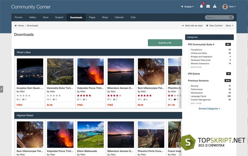
Task: Click 'By Rikki' under Bibendum Aenean in What's New
Action: point(111,91)
